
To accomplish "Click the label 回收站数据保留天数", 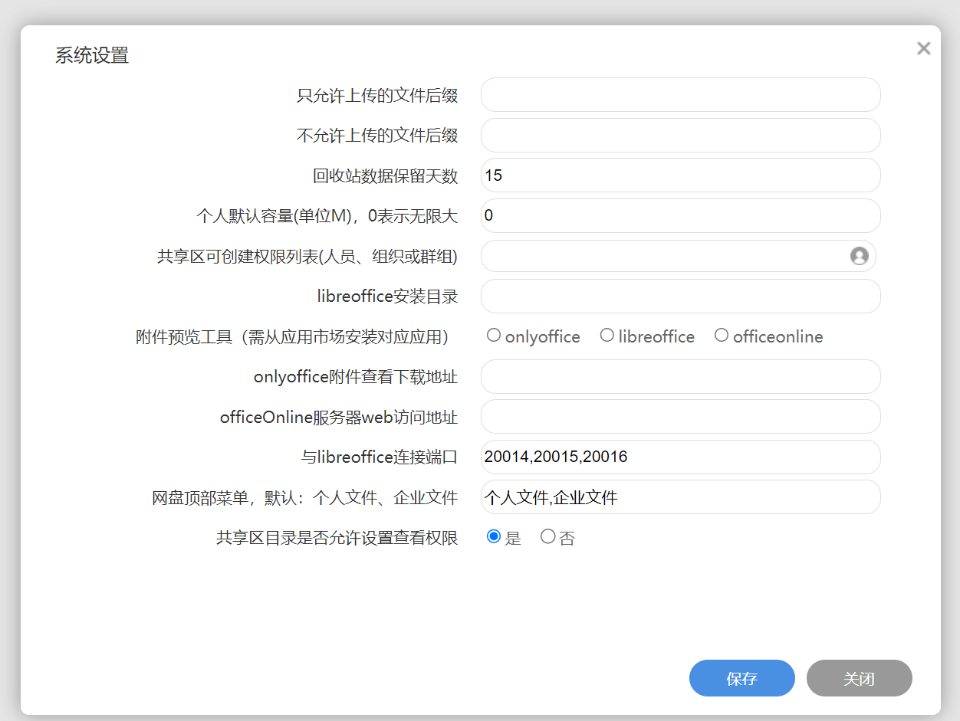I will tap(386, 175).
